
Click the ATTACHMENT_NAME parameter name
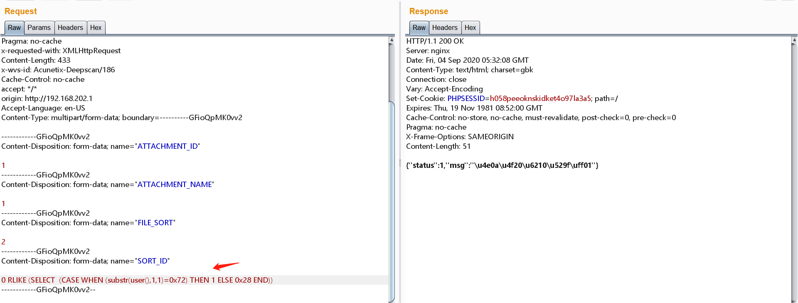pyautogui.click(x=175, y=185)
